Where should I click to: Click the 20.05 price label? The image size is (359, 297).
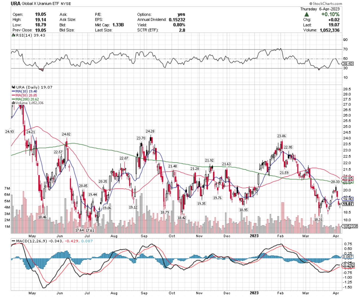[83, 186]
